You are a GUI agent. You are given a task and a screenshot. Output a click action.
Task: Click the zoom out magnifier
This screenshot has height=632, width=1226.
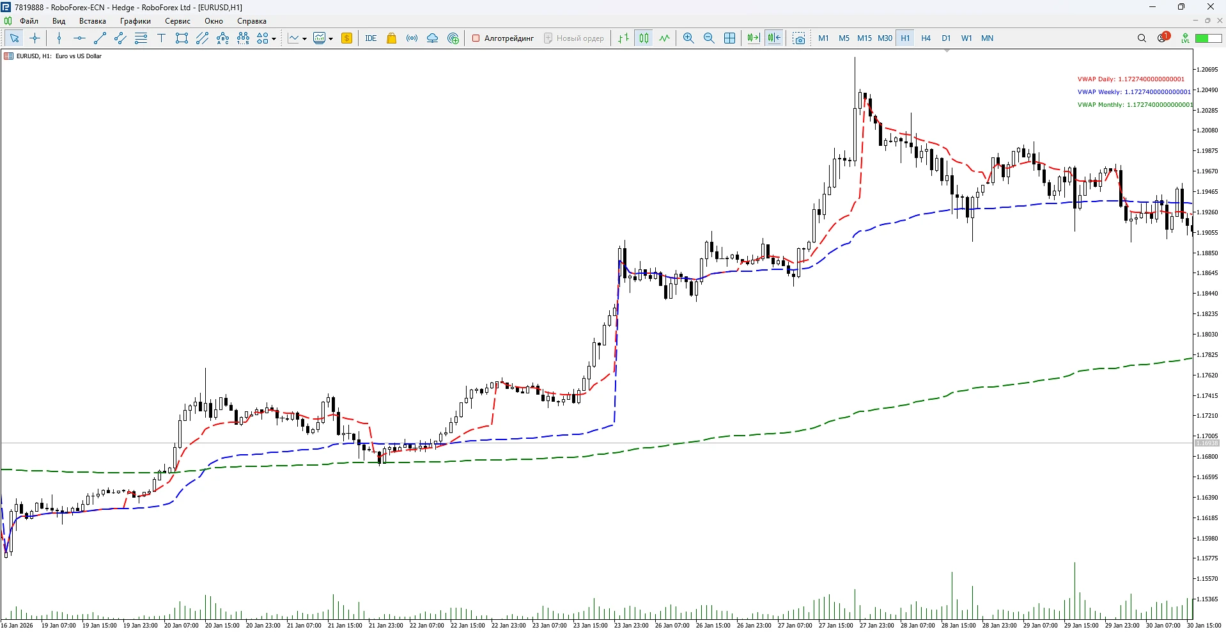(709, 38)
